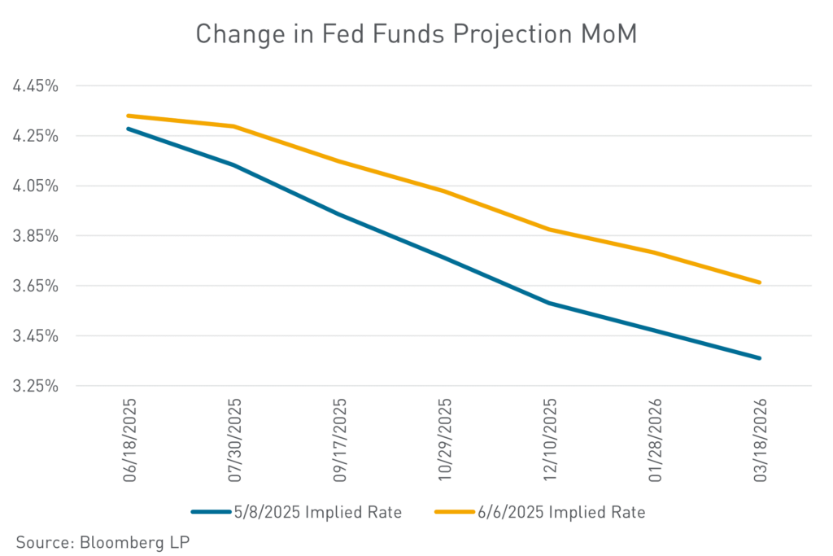833x556 pixels.
Task: Click the 3.85% y-axis label
Action: point(36,236)
